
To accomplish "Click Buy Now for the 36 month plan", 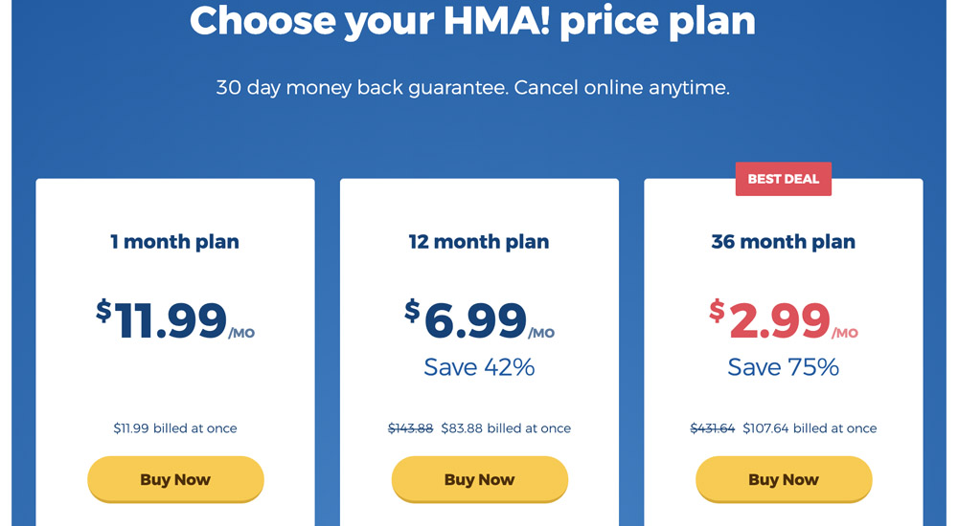I will 784,479.
